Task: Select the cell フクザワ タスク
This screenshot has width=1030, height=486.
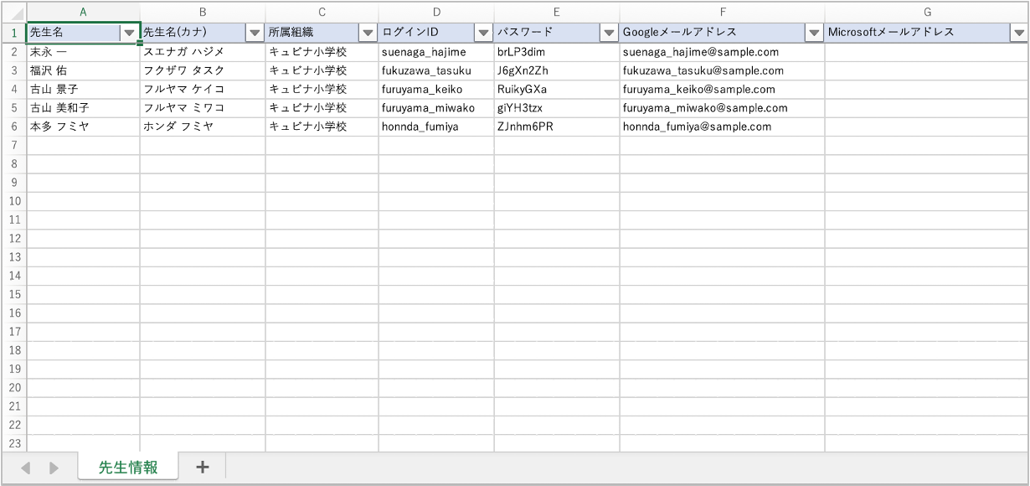Action: 203,70
